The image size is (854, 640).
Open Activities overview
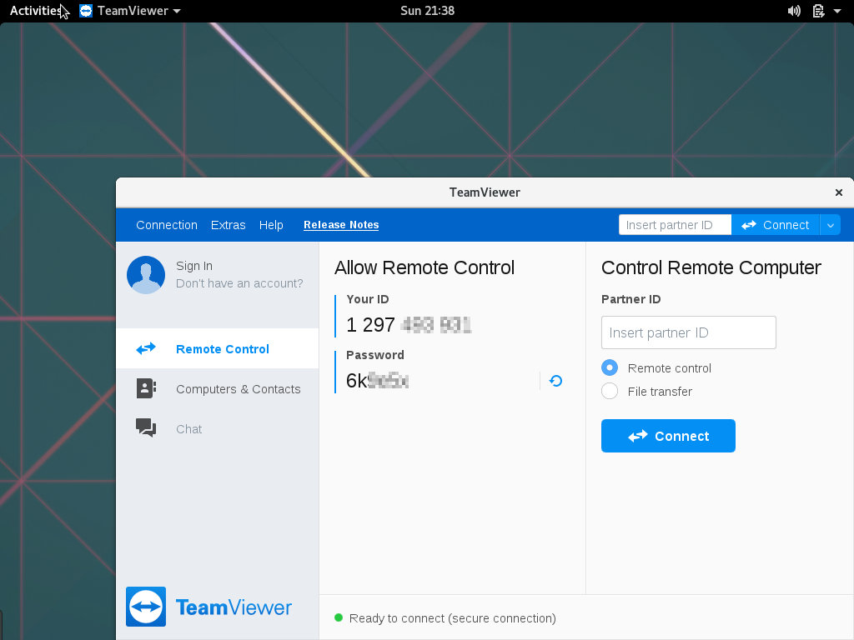(35, 11)
